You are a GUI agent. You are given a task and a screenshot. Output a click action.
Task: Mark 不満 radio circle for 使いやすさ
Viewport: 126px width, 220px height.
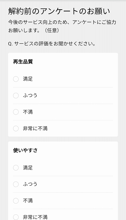tap(16, 201)
